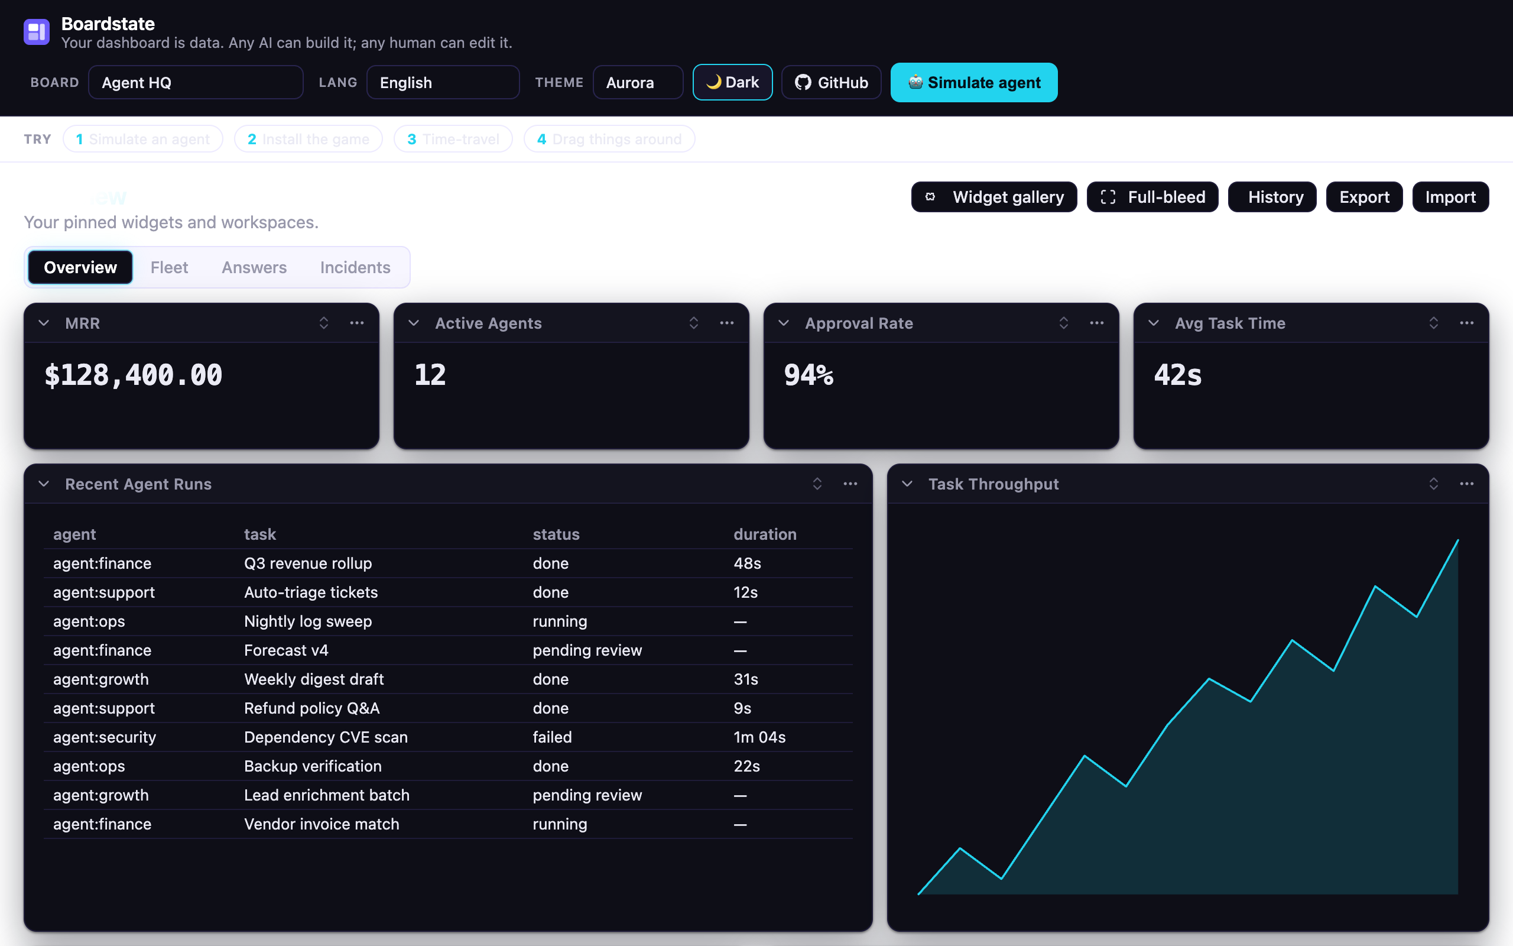Open the History panel
The height and width of the screenshot is (946, 1513).
(x=1272, y=197)
